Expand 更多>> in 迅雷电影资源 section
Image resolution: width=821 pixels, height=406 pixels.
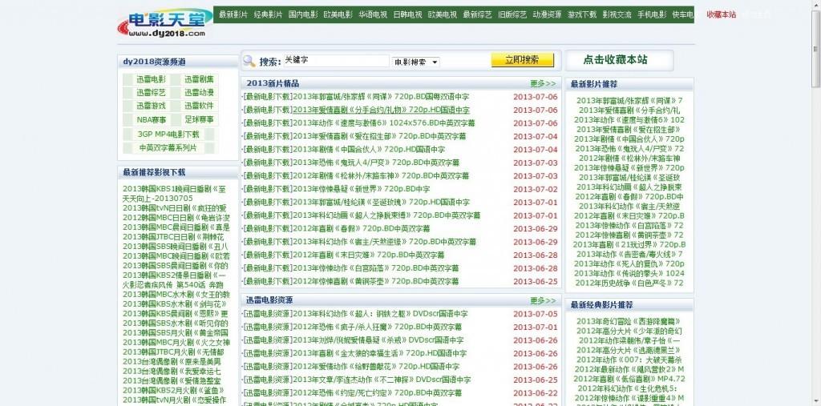click(x=542, y=300)
